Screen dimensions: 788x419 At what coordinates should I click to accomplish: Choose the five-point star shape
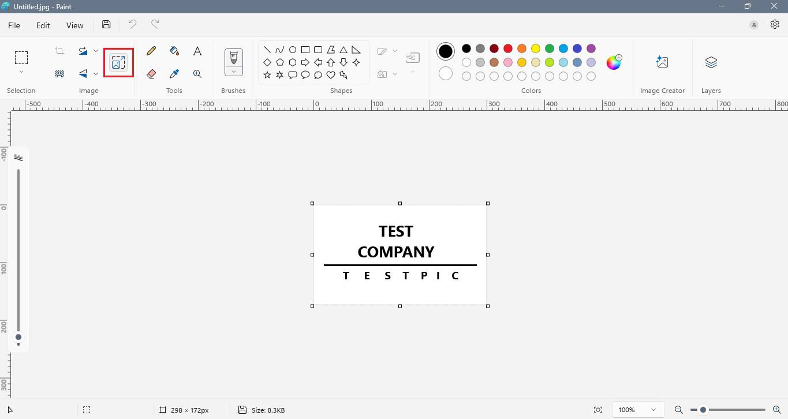[x=267, y=75]
